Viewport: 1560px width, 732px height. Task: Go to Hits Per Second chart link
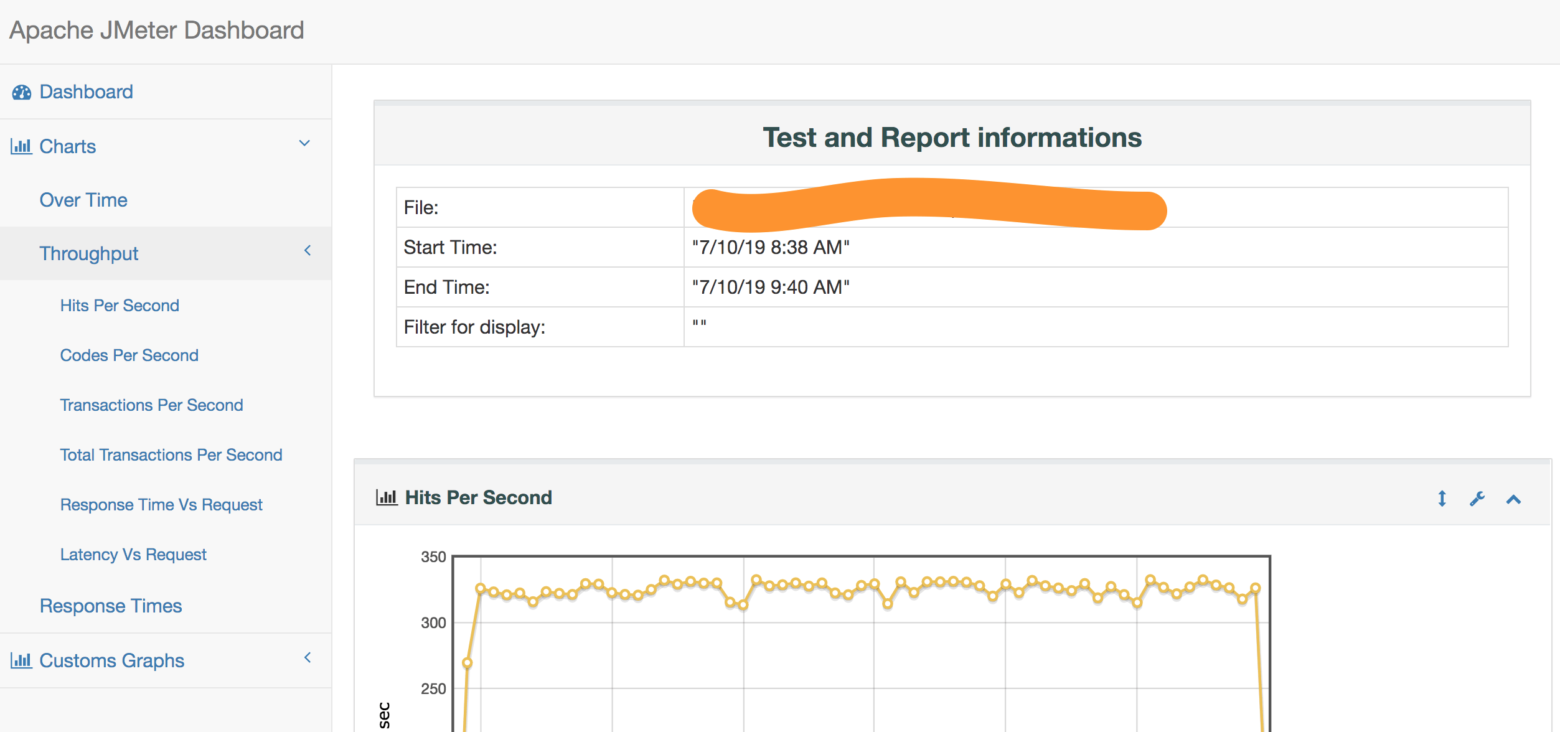(x=120, y=306)
